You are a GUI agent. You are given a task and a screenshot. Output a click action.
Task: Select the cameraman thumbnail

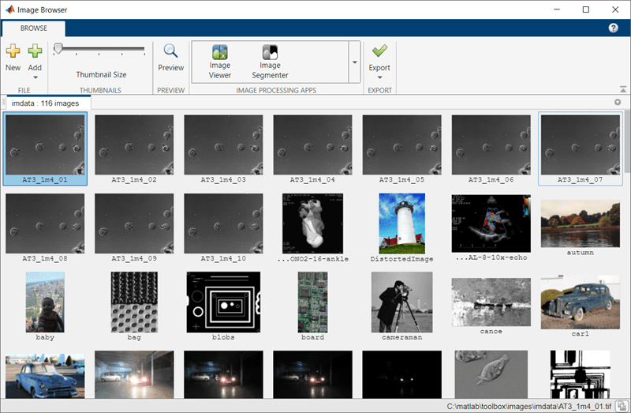tap(402, 300)
